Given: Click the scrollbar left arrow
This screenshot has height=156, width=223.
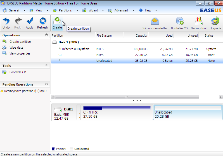Looking at the screenshot, I should click(x=53, y=97).
